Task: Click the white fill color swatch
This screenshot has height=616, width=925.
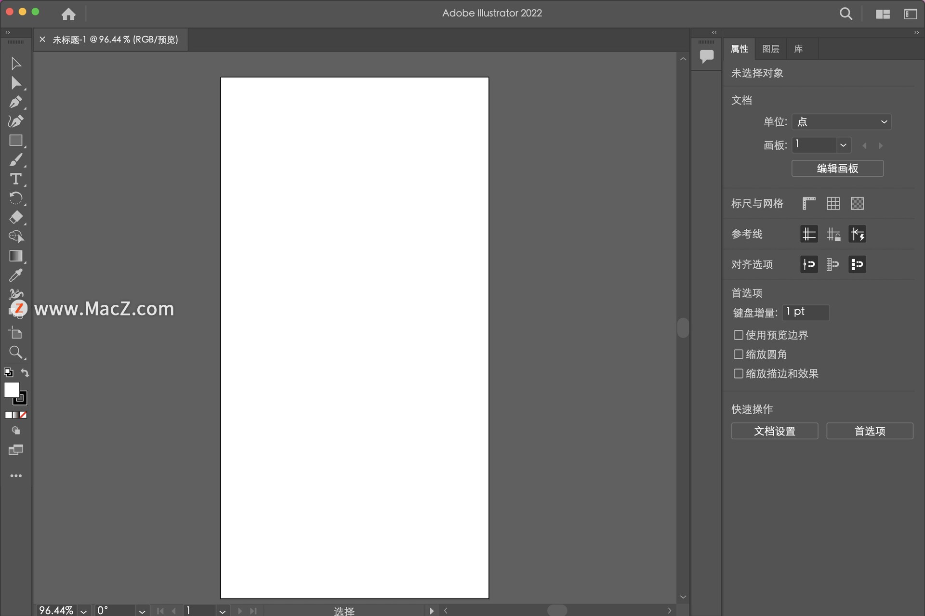Action: (x=11, y=389)
